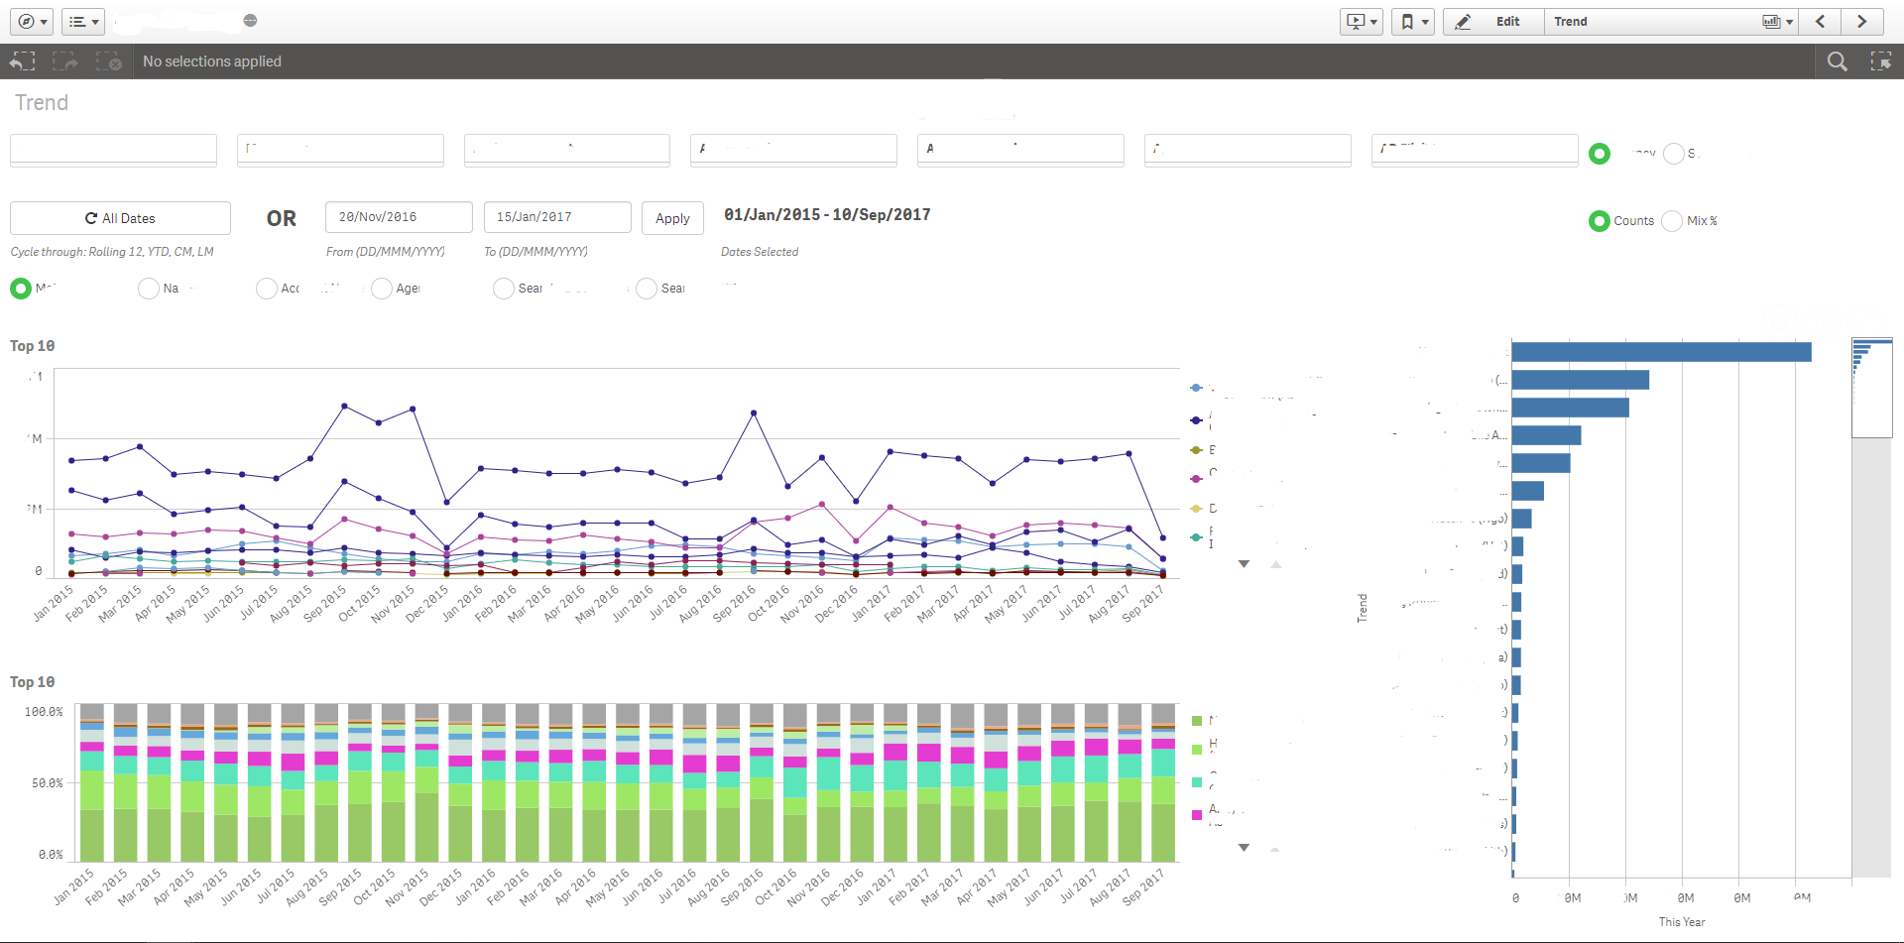Expand the line chart legend downward chevron
The image size is (1904, 943).
[1244, 563]
